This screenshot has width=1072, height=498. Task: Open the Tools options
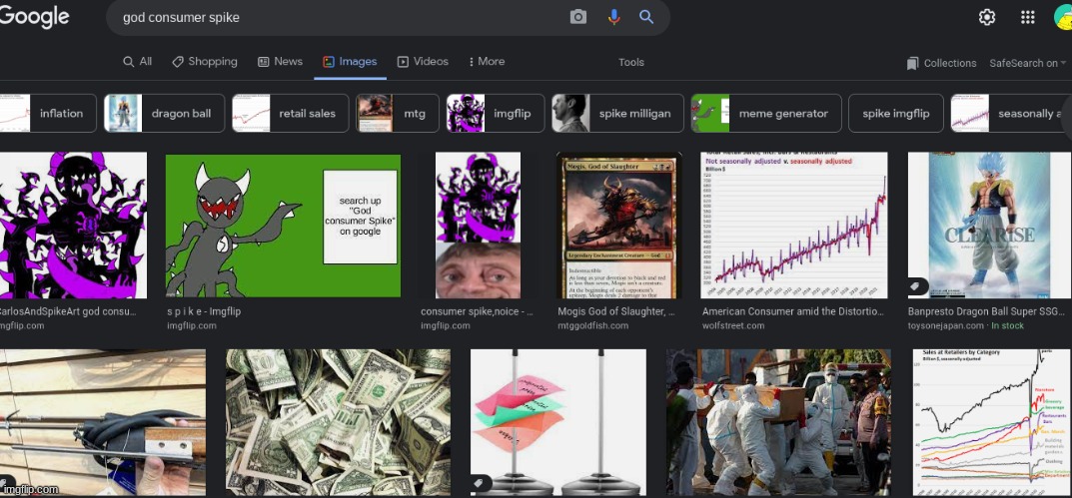click(x=631, y=62)
